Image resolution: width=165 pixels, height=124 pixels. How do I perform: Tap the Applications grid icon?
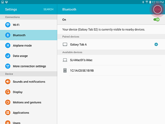tap(8, 113)
